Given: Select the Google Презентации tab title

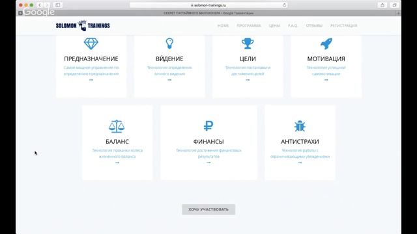Looking at the screenshot, I should (x=208, y=13).
